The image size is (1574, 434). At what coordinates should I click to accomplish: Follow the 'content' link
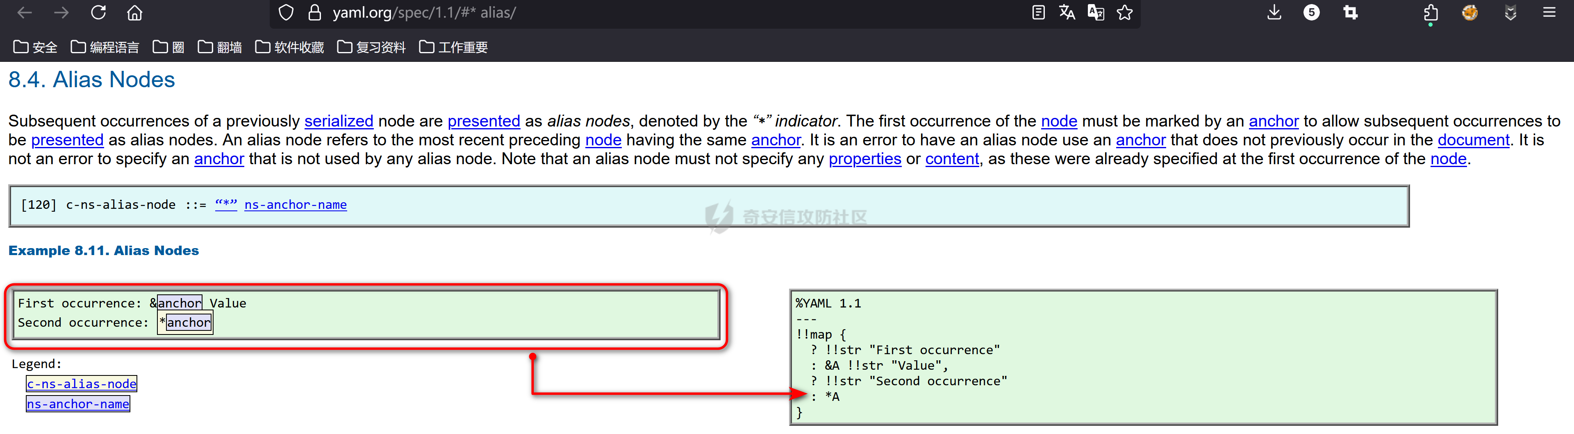[x=952, y=159]
